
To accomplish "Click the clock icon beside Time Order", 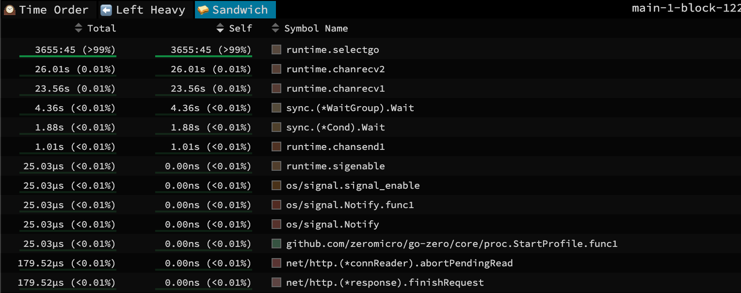I will [x=9, y=10].
